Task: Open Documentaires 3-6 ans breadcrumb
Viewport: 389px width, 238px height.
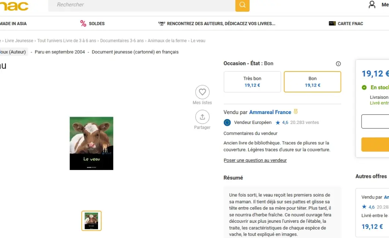Action: point(122,41)
